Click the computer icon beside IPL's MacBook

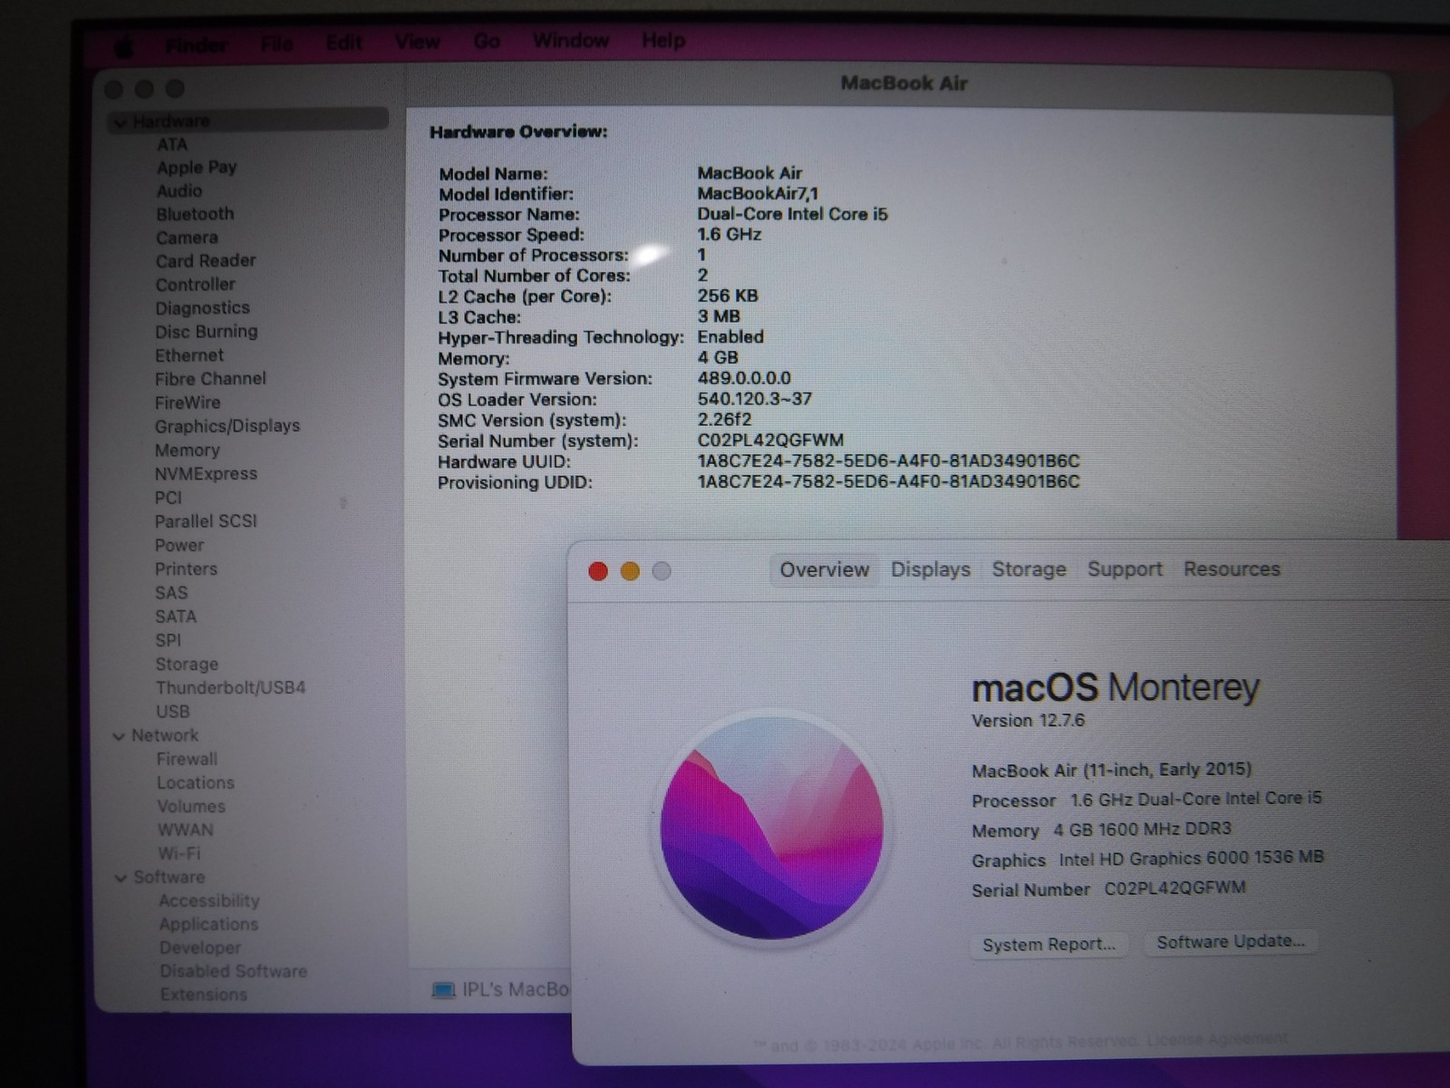point(443,990)
